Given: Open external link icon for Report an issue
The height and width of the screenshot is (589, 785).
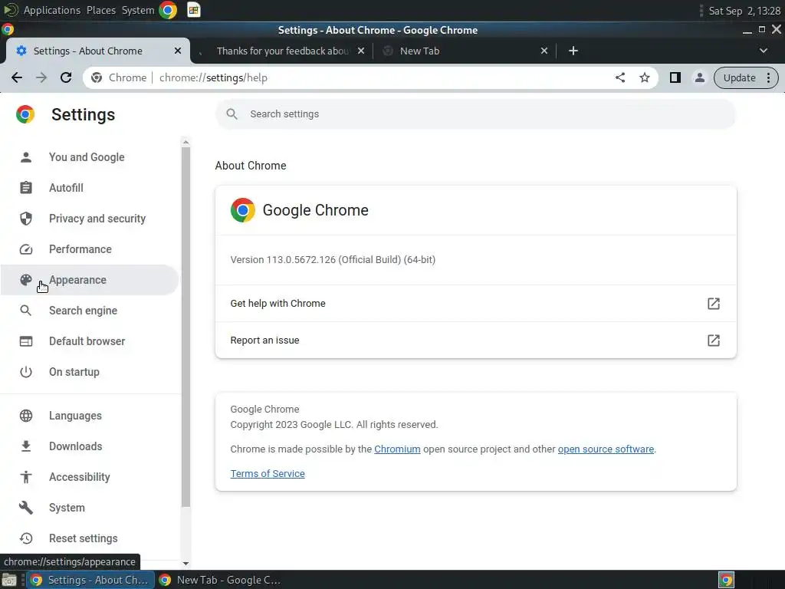Looking at the screenshot, I should (x=714, y=341).
